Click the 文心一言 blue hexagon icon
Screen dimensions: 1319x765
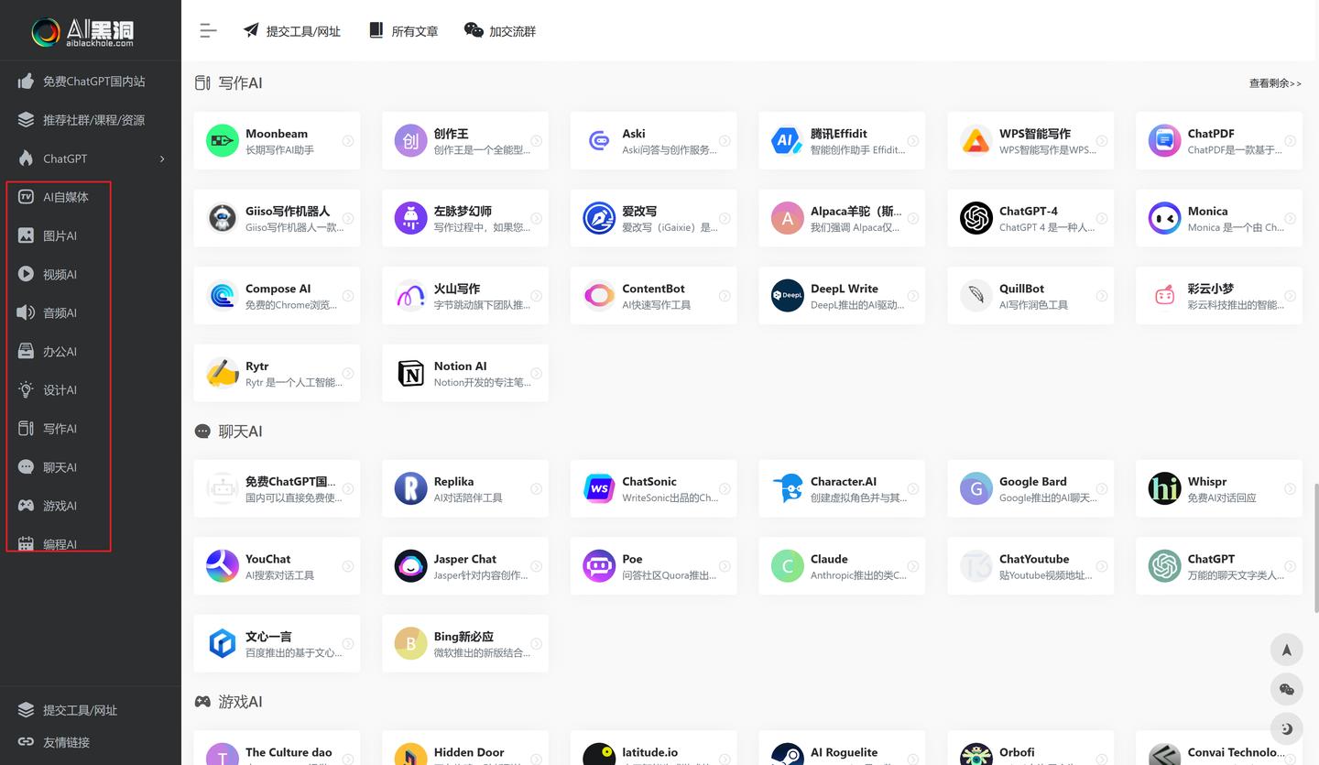click(x=223, y=643)
